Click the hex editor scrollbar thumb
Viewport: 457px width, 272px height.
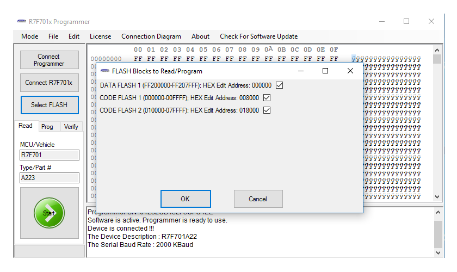pyautogui.click(x=437, y=59)
